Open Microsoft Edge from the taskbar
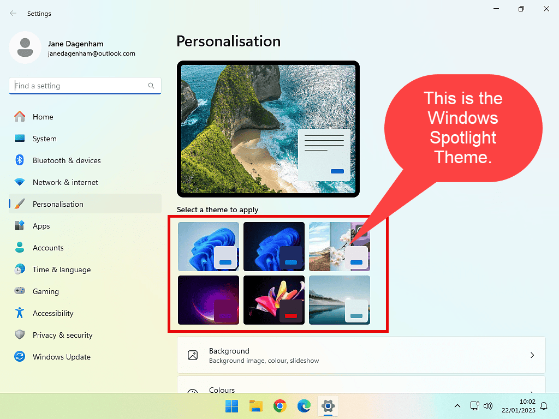This screenshot has height=419, width=559. pos(304,406)
